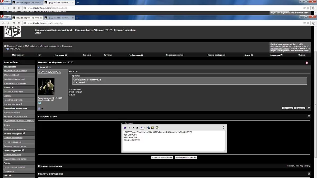
Task: Toggle bold in quick reply editor
Action: click(129, 128)
